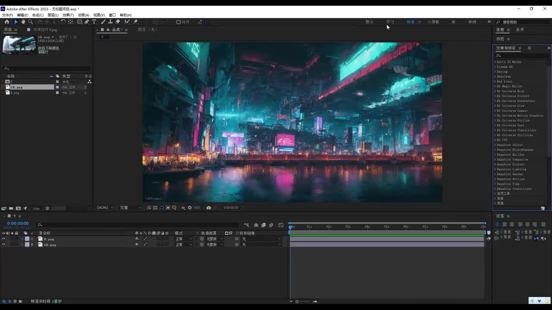Hide the 9.png layer using eye icon
552x310 pixels.
coord(3,239)
